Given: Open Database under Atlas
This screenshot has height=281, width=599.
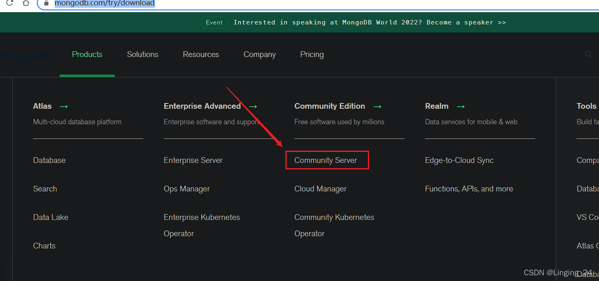Looking at the screenshot, I should 49,160.
